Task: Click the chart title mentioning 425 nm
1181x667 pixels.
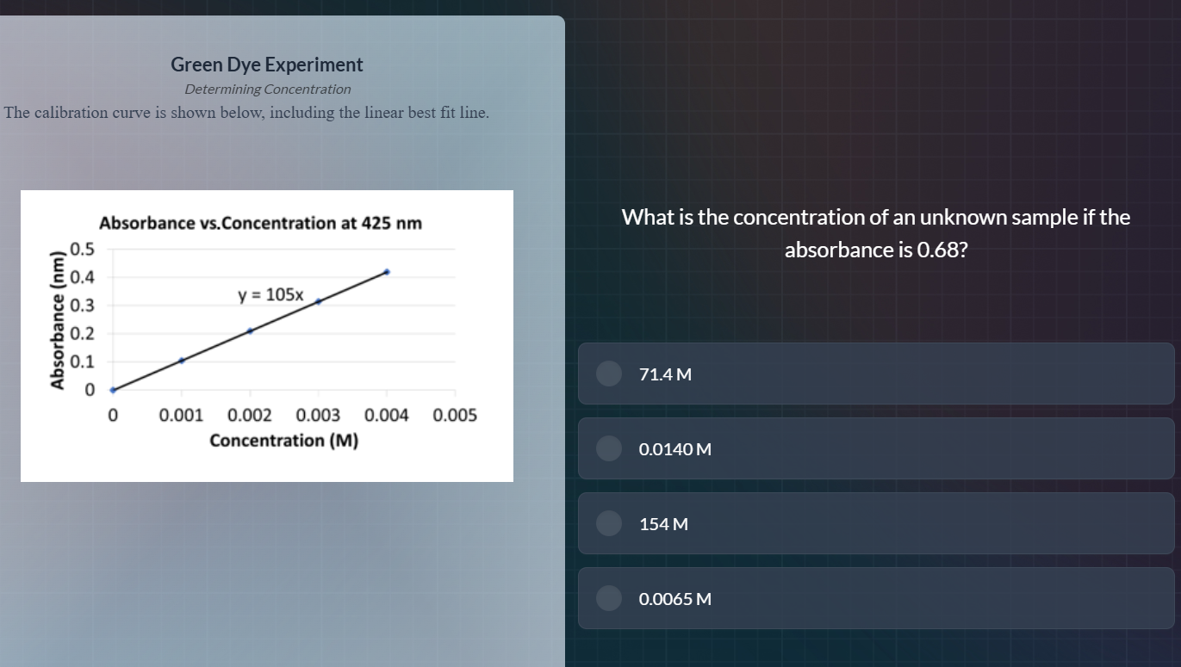Action: (x=260, y=224)
